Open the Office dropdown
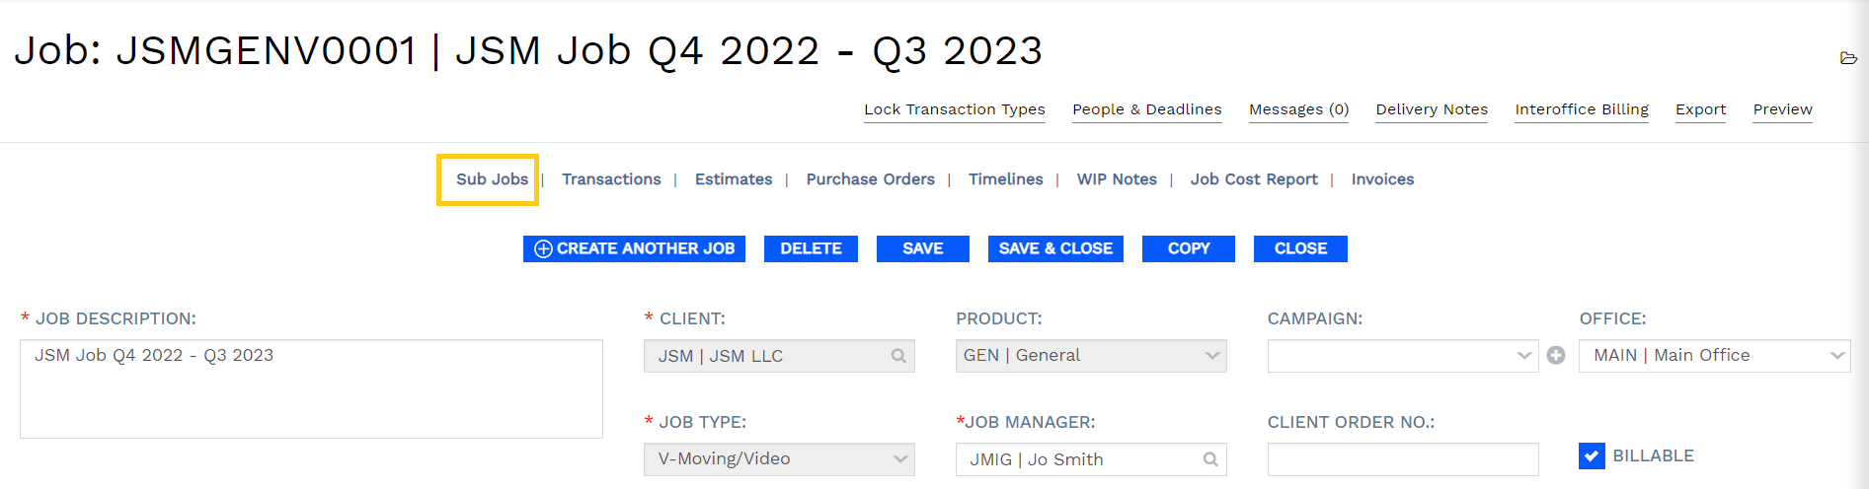The width and height of the screenshot is (1869, 489). coord(1836,356)
